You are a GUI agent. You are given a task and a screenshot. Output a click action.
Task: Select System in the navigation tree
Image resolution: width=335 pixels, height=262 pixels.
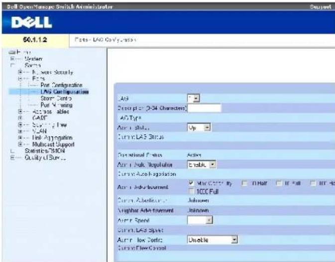tap(33, 59)
